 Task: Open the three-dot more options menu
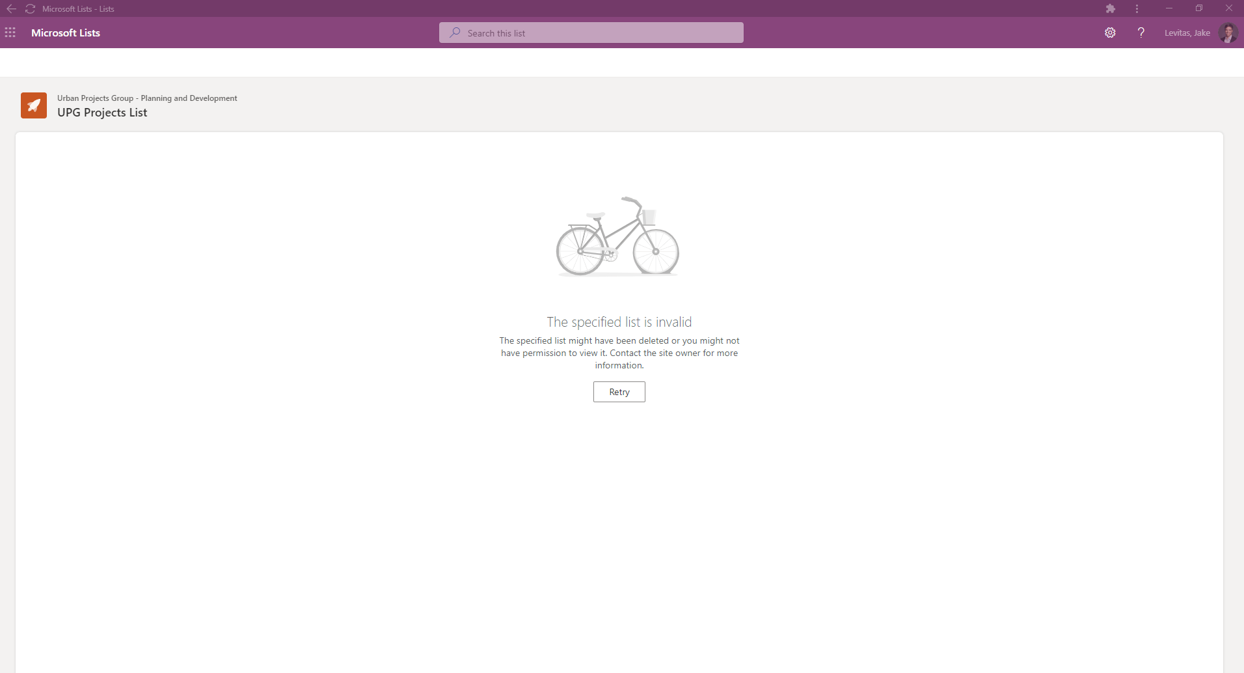[1137, 8]
